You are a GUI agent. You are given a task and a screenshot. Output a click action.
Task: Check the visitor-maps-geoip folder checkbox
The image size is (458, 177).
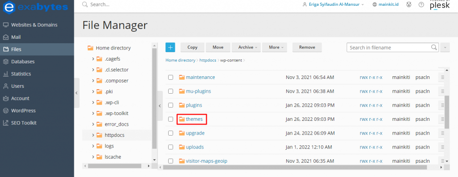point(170,161)
